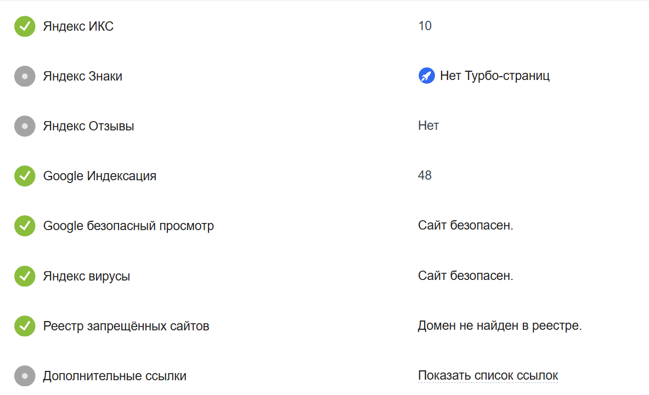Click the Яндекс Знаки label

click(83, 76)
